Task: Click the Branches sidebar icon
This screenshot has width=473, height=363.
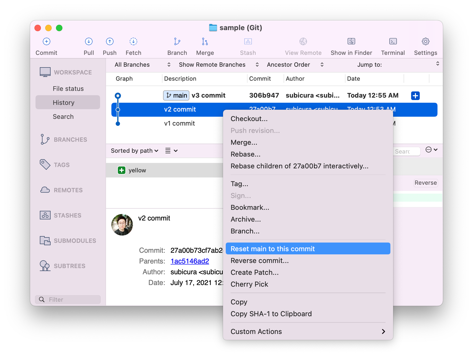Action: tap(45, 139)
